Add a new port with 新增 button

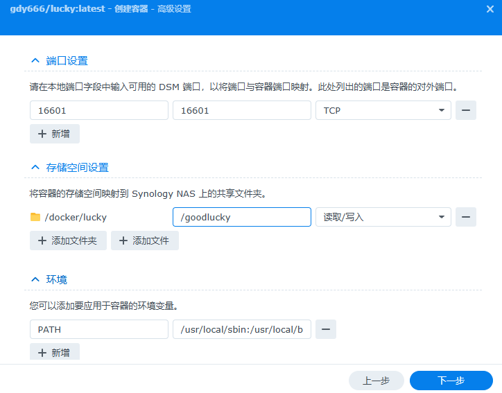[x=55, y=134]
